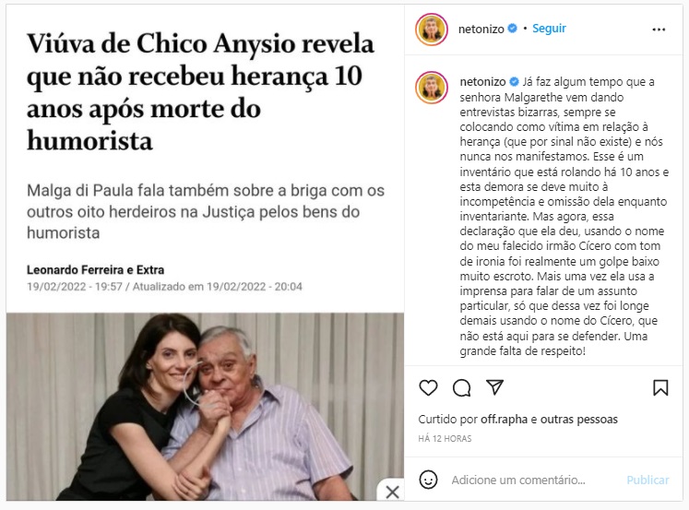Viewport: 689px width, 510px height.
Task: Open the three-dot more options menu
Action: 659,30
